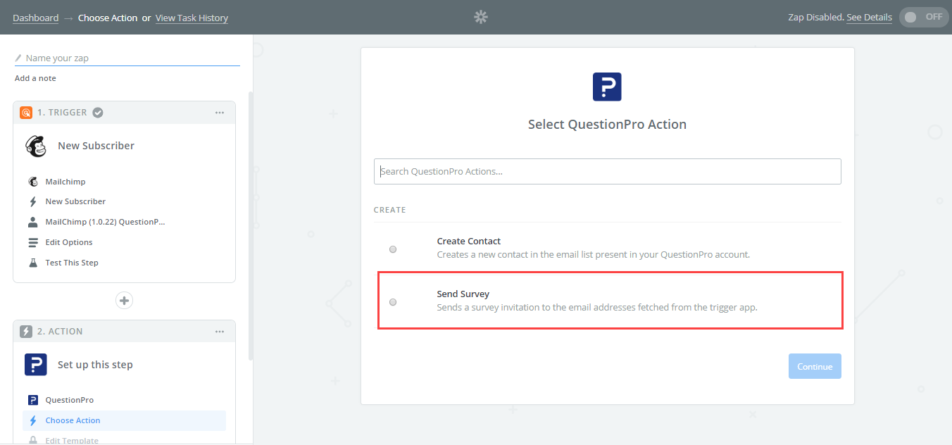Select Choose Action in the action step
Viewport: 952px width, 445px height.
click(x=73, y=420)
